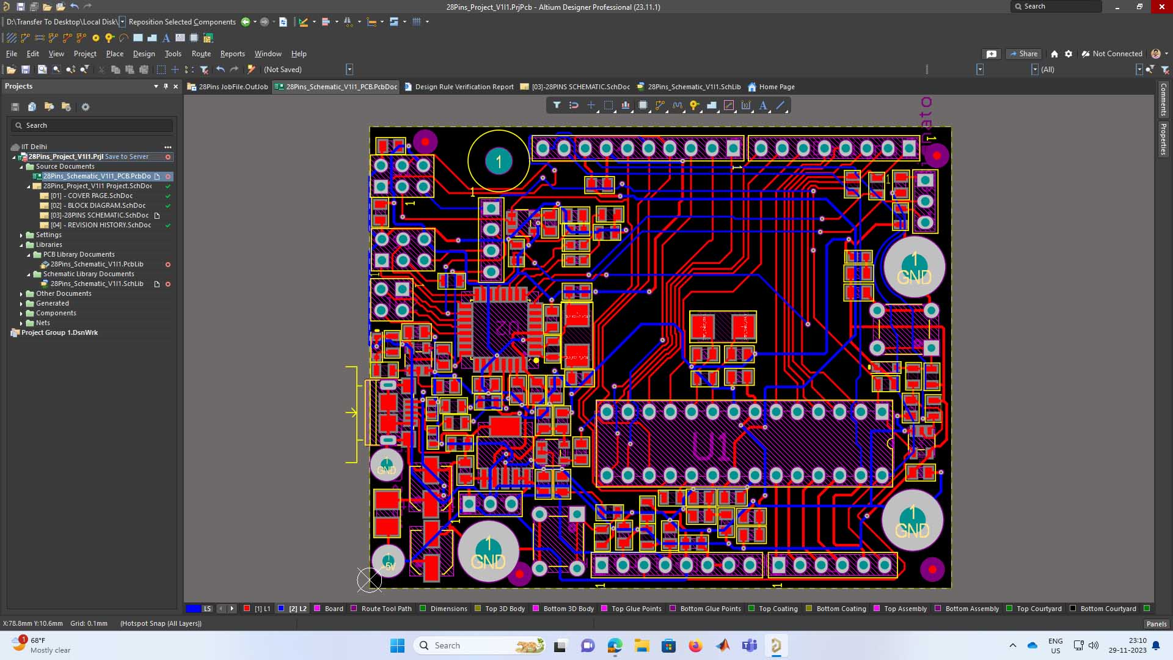
Task: Click the Share button
Action: 1023,54
